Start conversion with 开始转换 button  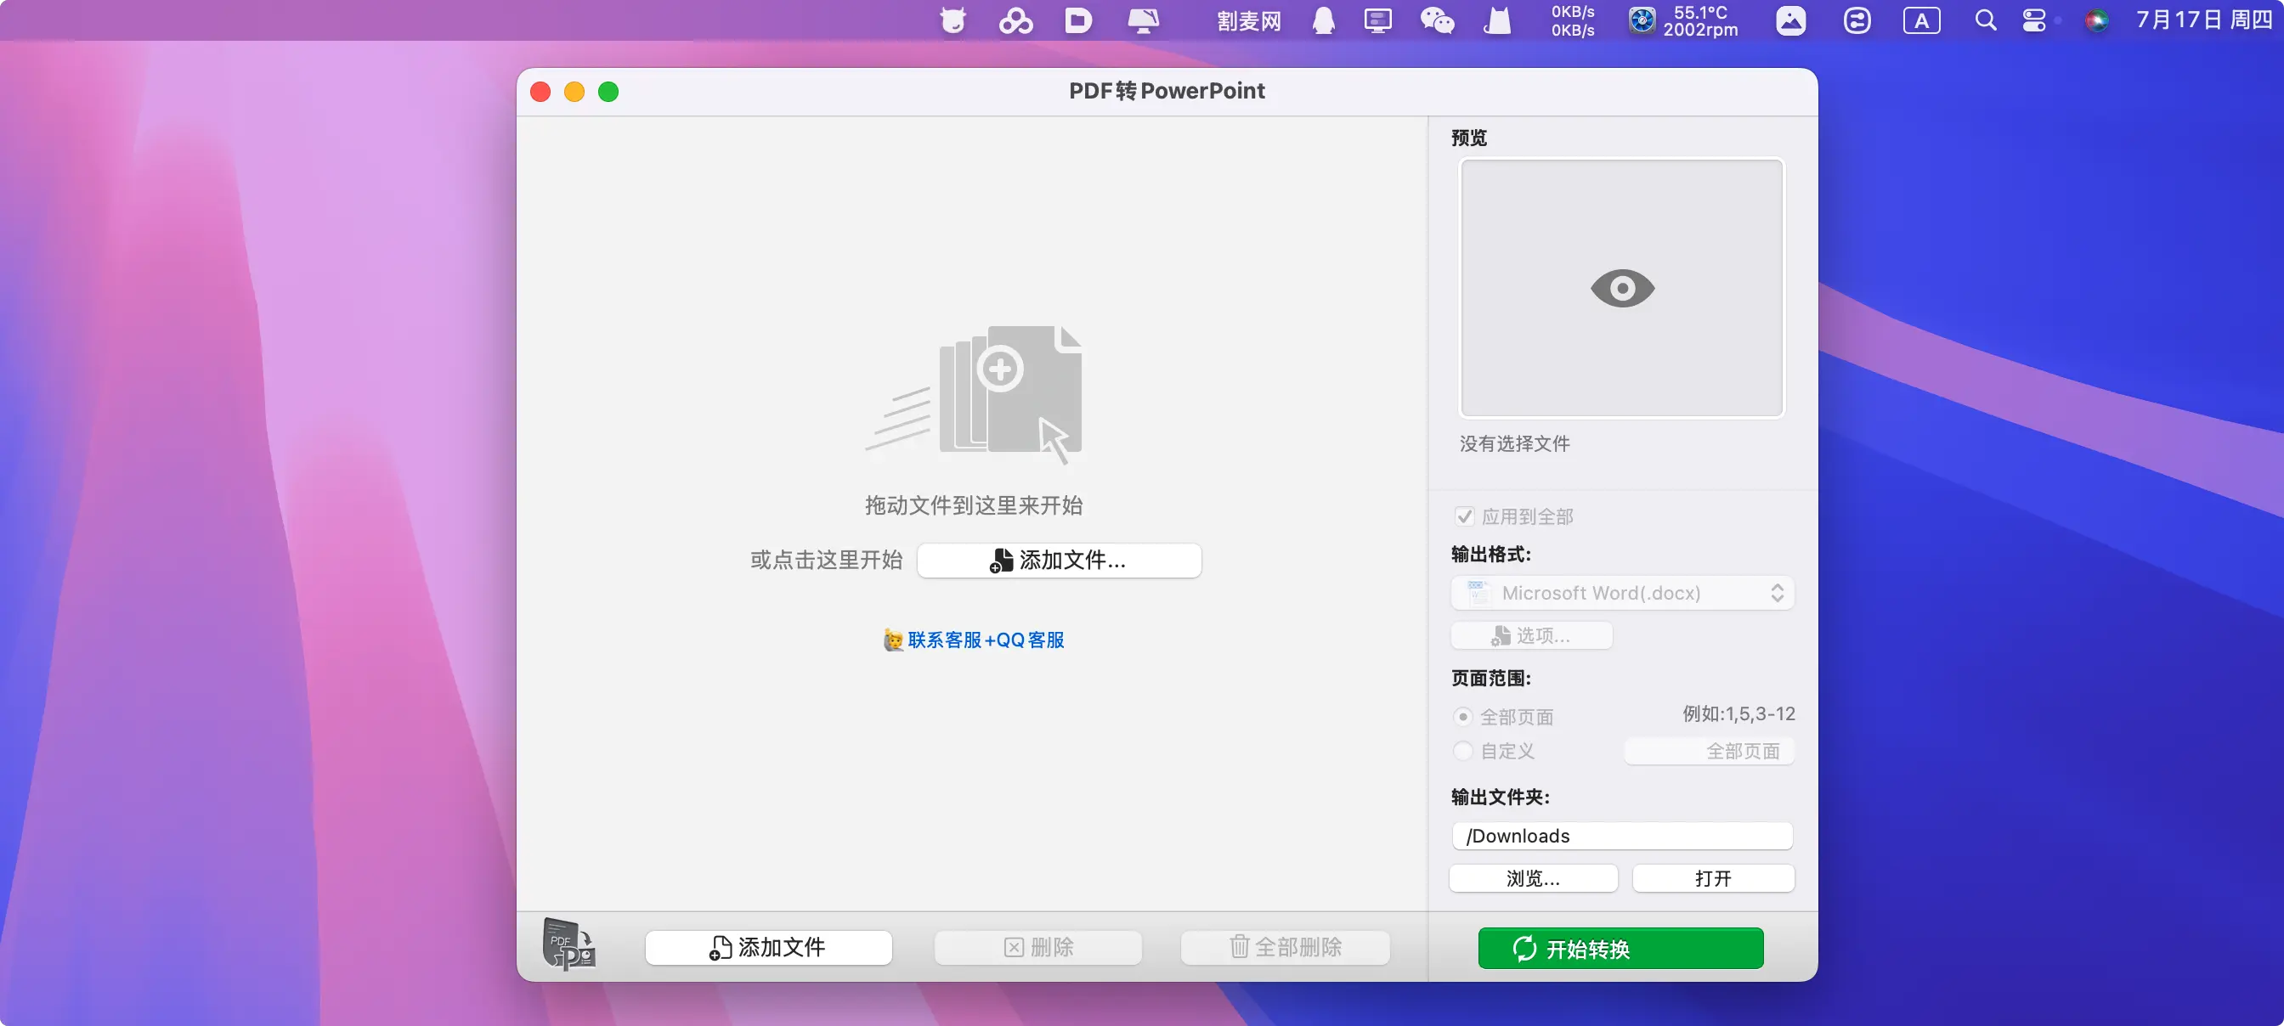1620,948
